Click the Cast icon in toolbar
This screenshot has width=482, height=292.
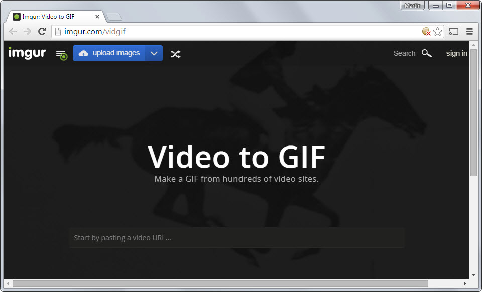(454, 31)
